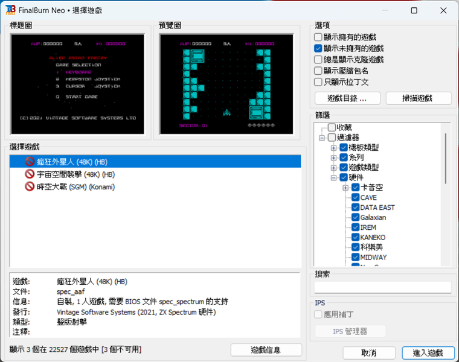Click the 應用補丁 IPS checkbox
The width and height of the screenshot is (459, 362).
318,314
